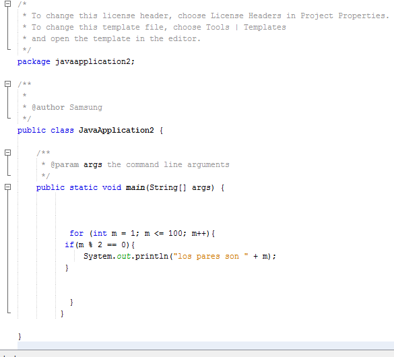Click '@param' tag in Javadoc
The width and height of the screenshot is (394, 357).
(x=65, y=165)
